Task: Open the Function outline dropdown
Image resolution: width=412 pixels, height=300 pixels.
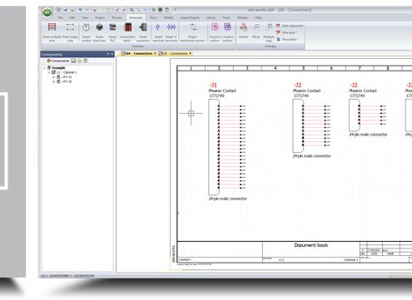Action: (x=215, y=32)
